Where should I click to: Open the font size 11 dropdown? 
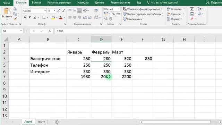click(54, 11)
